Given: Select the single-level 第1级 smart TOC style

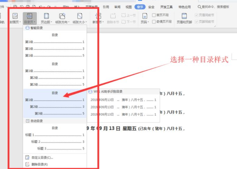Looking at the screenshot, I should (x=55, y=45).
